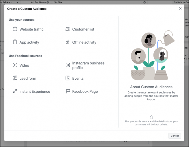
Task: Close the Create a Custom Audience dialog
Action: click(x=180, y=9)
